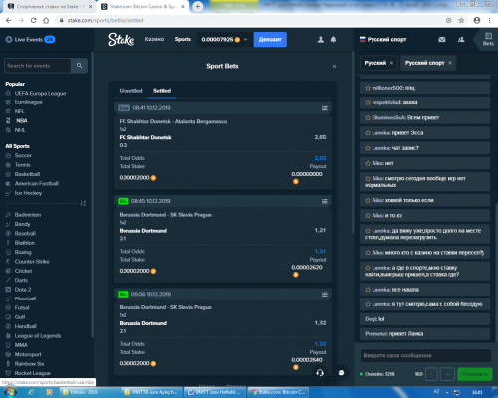Open details menu of Shakhtar Donetsk bet
Viewport: 498px width, 398px height.
(x=325, y=108)
